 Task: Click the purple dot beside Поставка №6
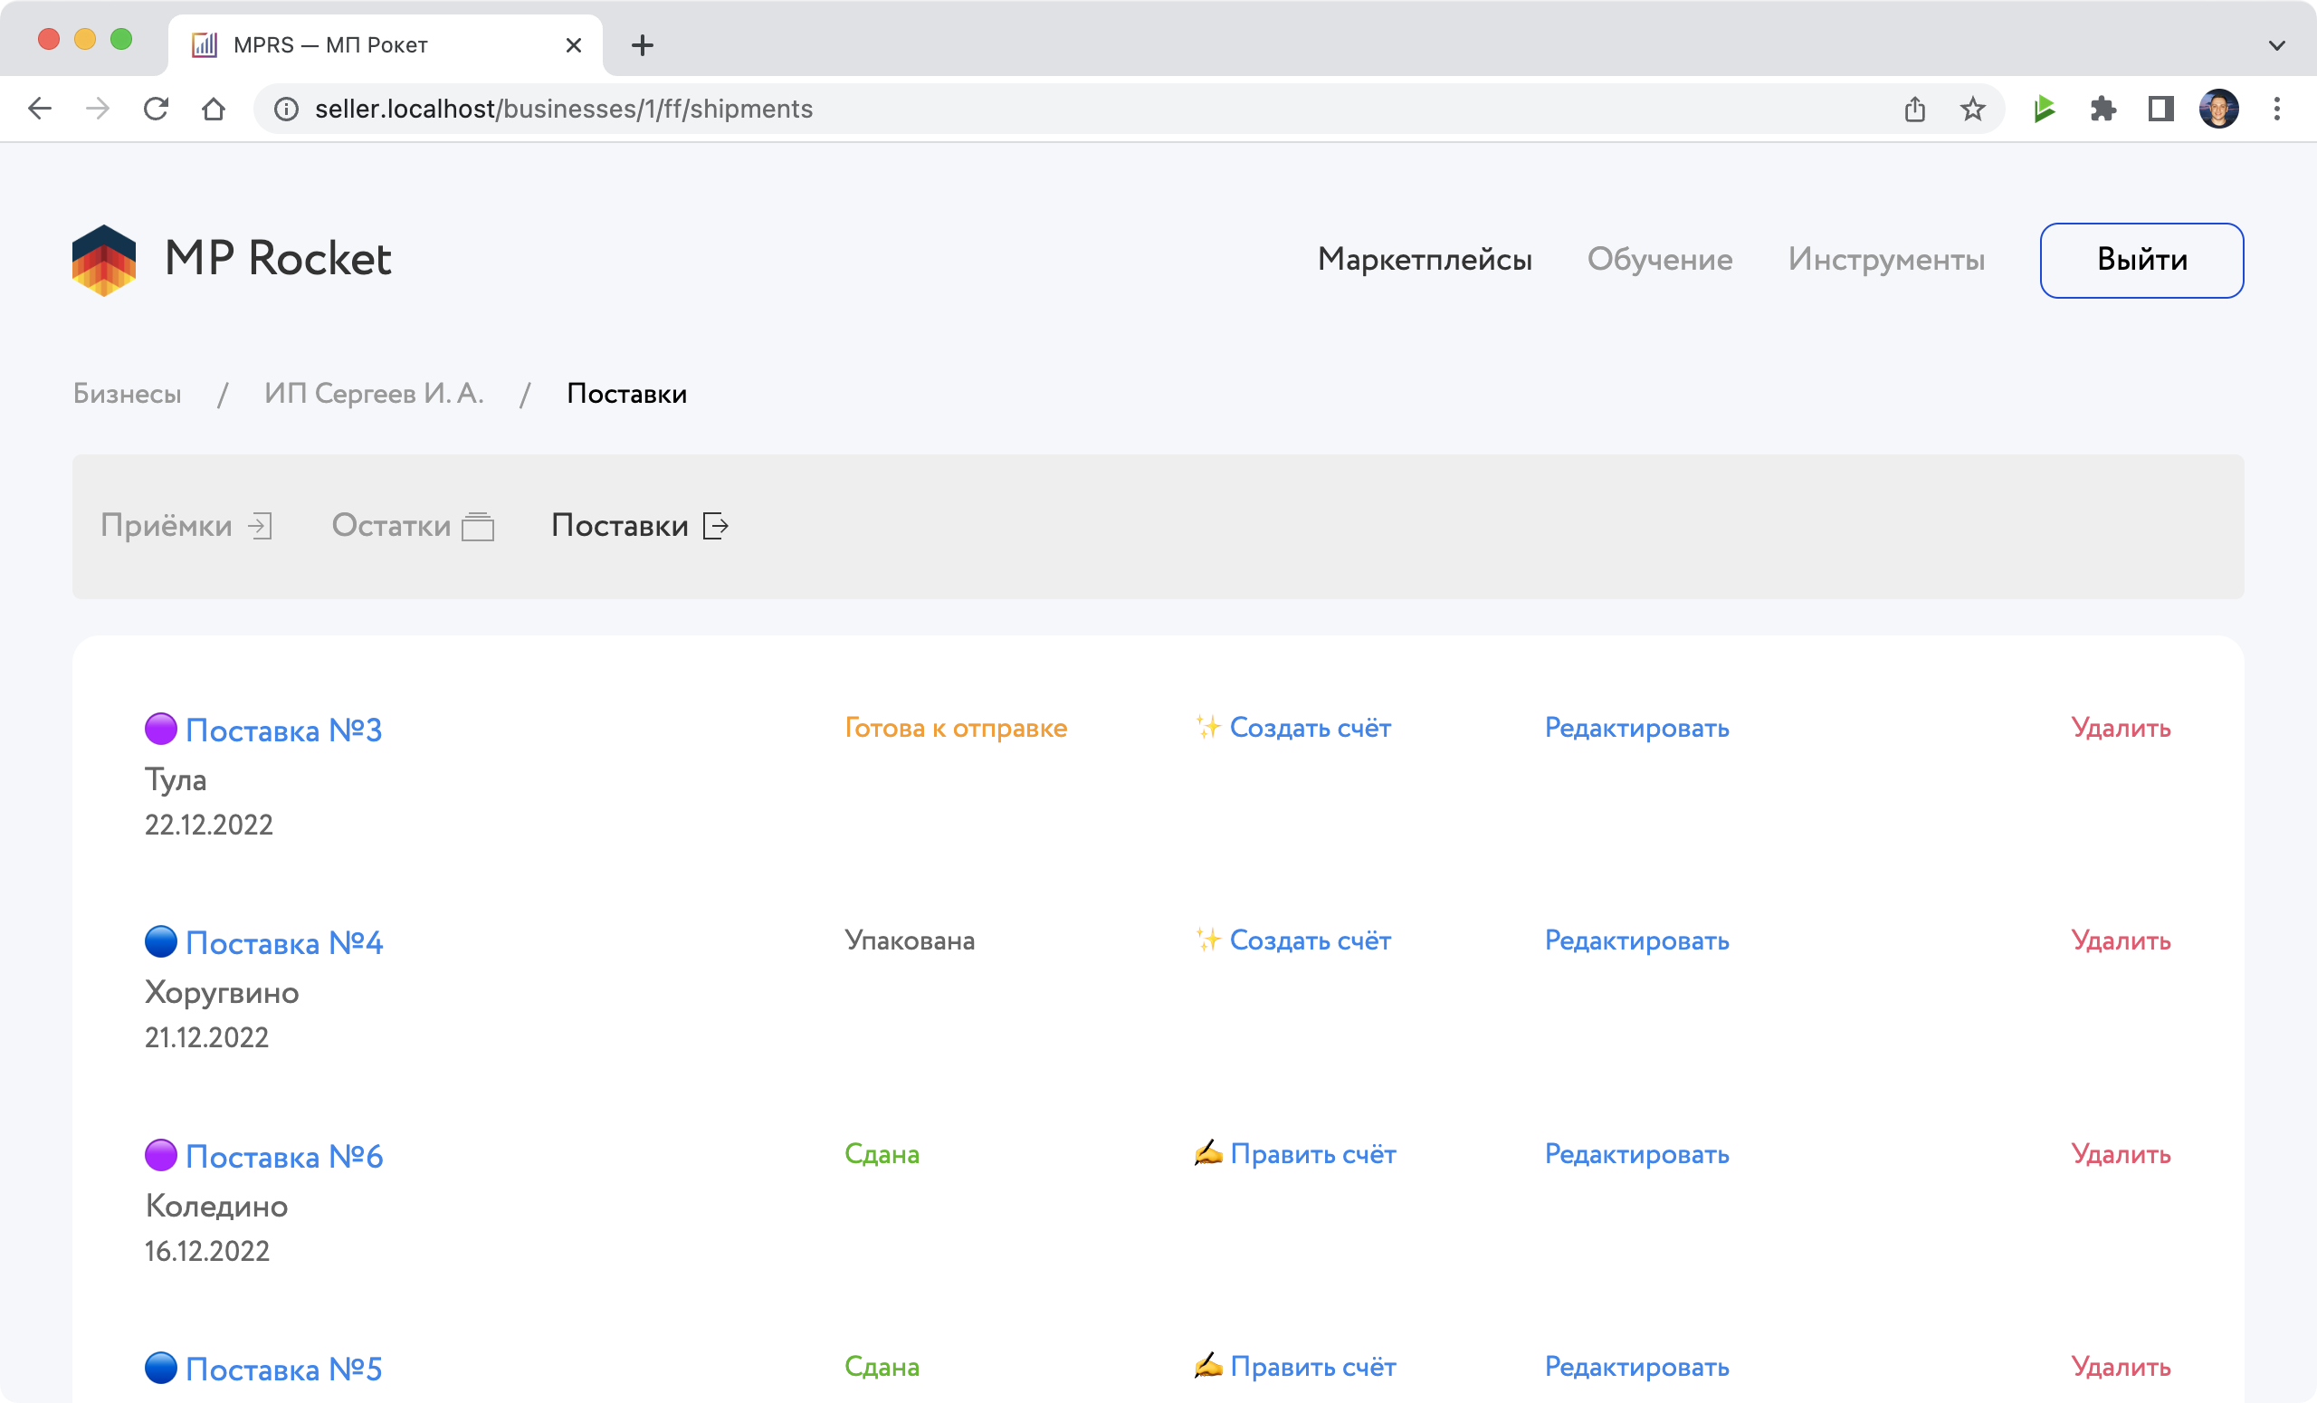[161, 1155]
